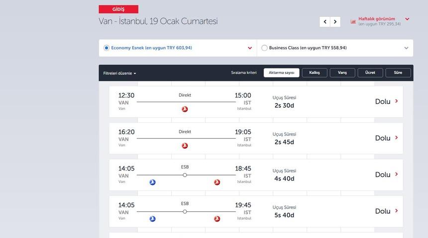
Task: Open the Haftalık görünüm expander
Action: [407, 19]
